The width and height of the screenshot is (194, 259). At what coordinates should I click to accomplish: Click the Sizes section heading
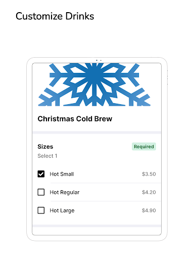45,147
